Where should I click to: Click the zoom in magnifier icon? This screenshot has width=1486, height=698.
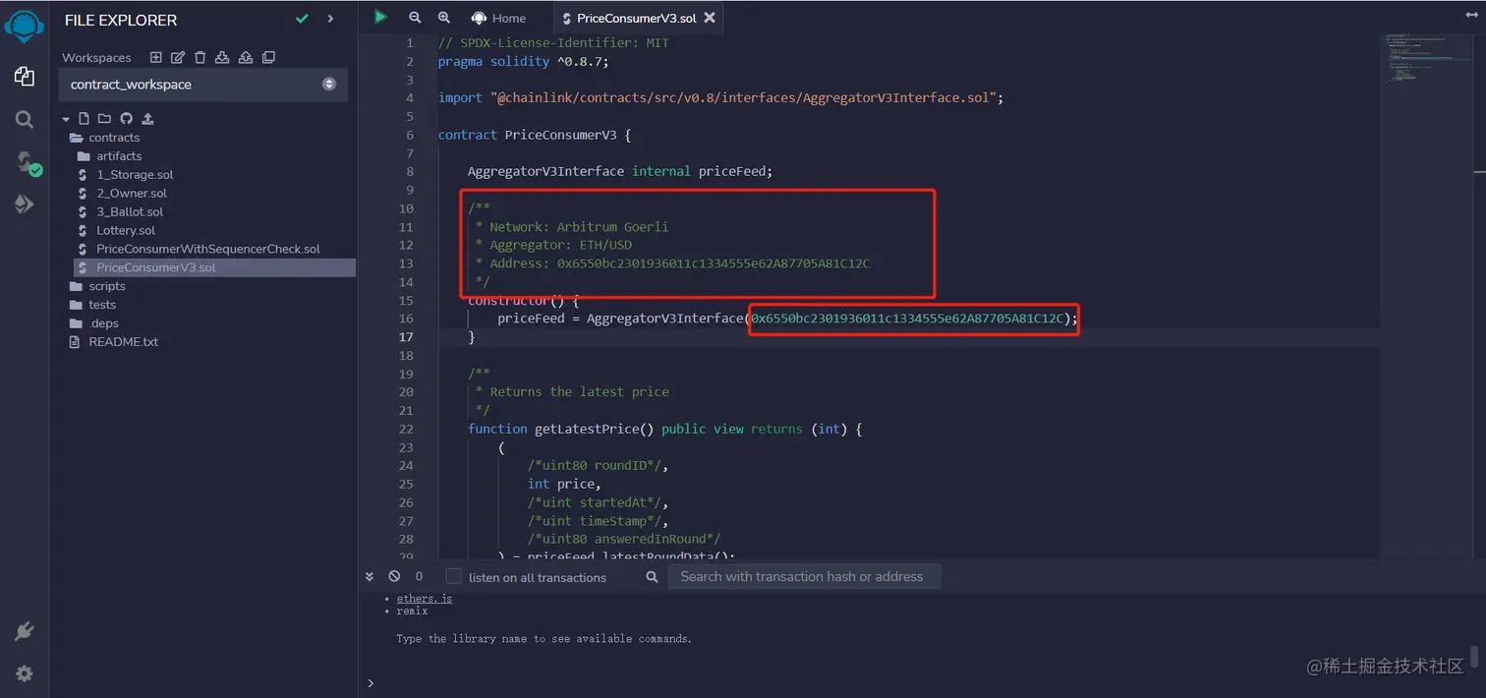coord(444,18)
